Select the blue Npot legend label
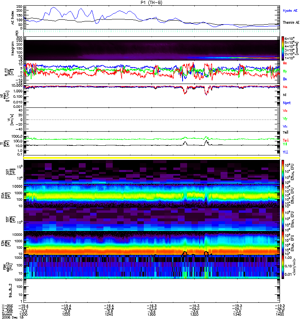This screenshot has width=303, height=323. tap(286, 103)
